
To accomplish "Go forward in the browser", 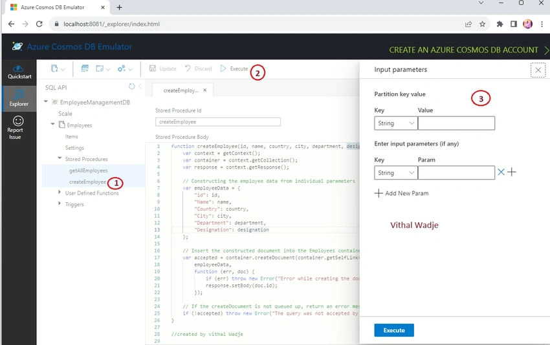I will (25, 24).
